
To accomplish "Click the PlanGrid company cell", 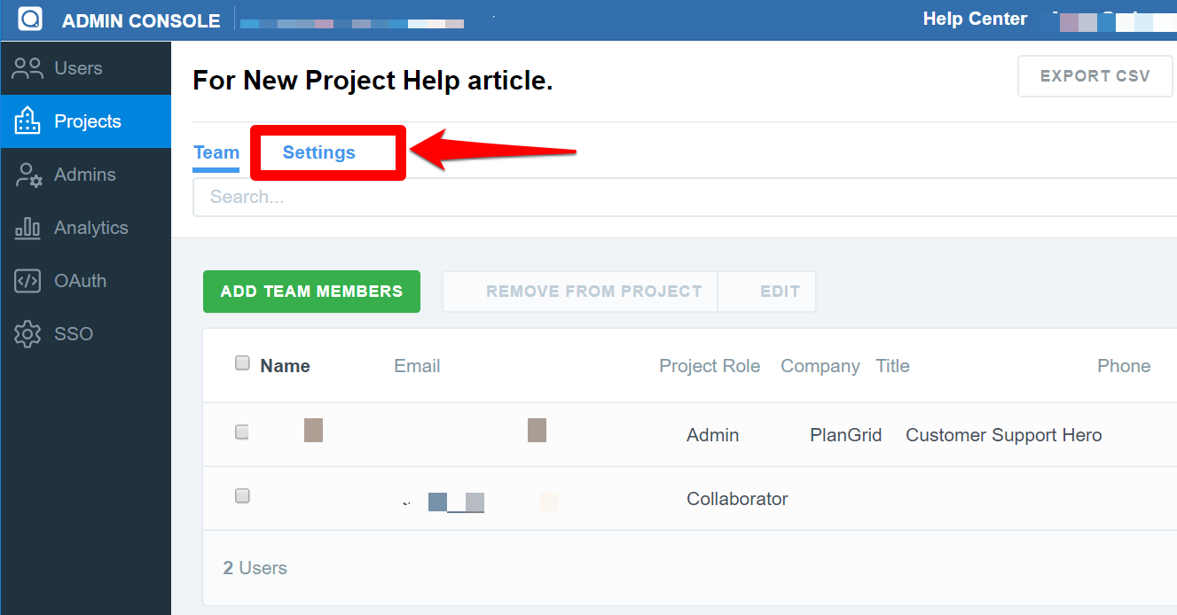I will [x=846, y=435].
